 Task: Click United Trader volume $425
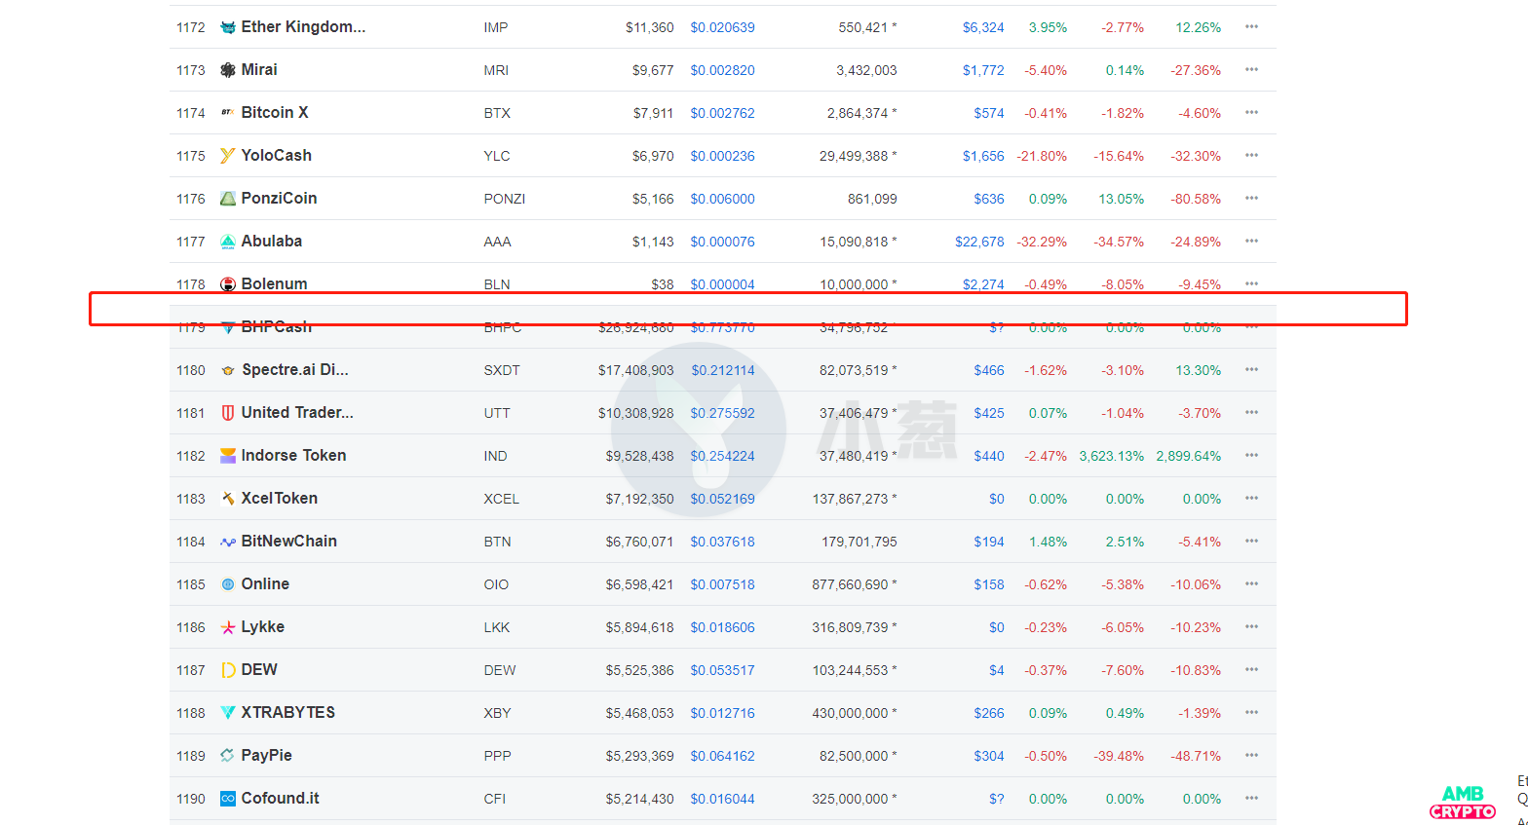989,413
